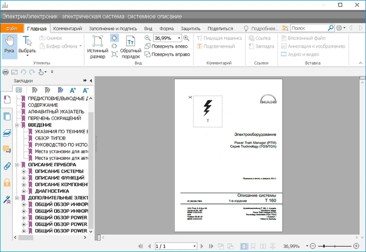Enable single page view mode
The height and width of the screenshot is (252, 366).
(x=244, y=246)
